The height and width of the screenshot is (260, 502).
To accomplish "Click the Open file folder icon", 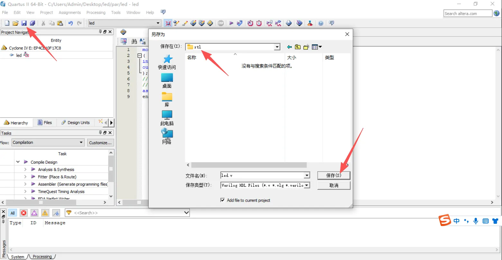I will click(15, 23).
